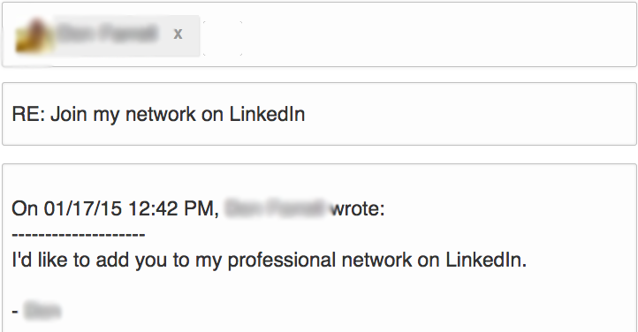The height and width of the screenshot is (332, 638).
Task: Click the blurred sender name before 'wrote:'
Action: pos(276,207)
